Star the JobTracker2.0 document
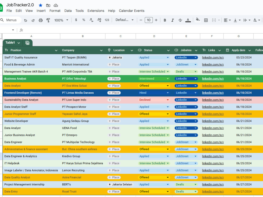This screenshot has width=263, height=197. coord(41,5)
